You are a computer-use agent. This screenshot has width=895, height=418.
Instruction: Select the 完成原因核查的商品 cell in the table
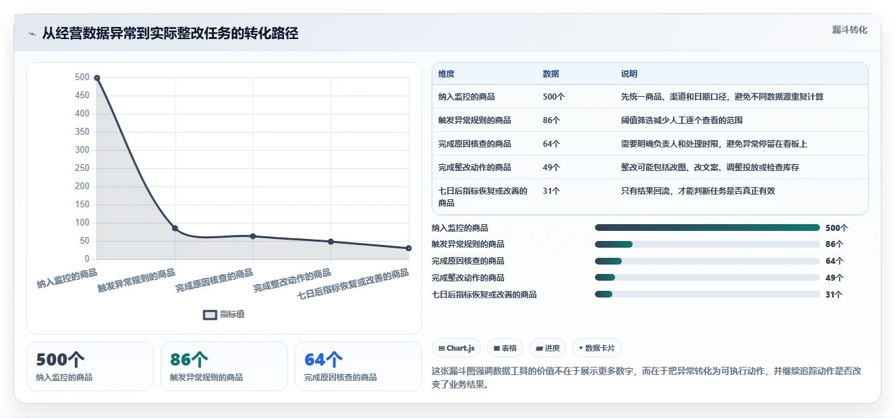[475, 144]
